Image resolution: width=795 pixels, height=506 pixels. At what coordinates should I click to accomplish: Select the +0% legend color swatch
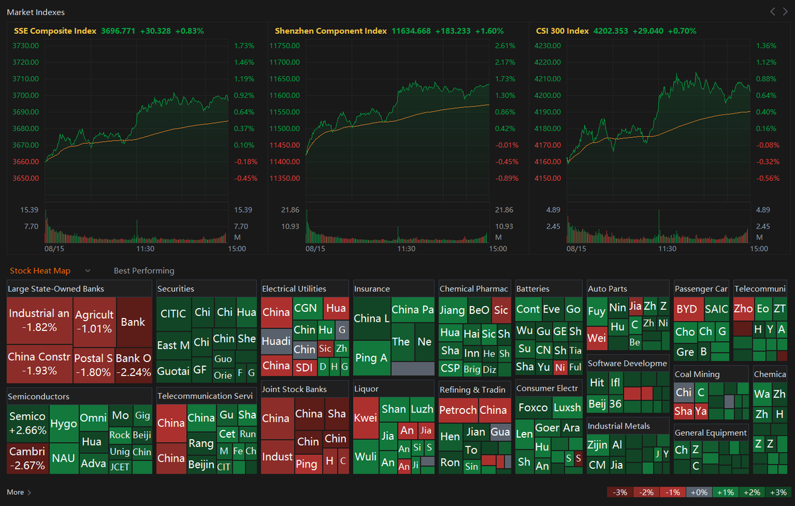(x=699, y=492)
